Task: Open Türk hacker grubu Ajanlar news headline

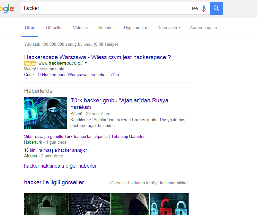Action: point(119,104)
